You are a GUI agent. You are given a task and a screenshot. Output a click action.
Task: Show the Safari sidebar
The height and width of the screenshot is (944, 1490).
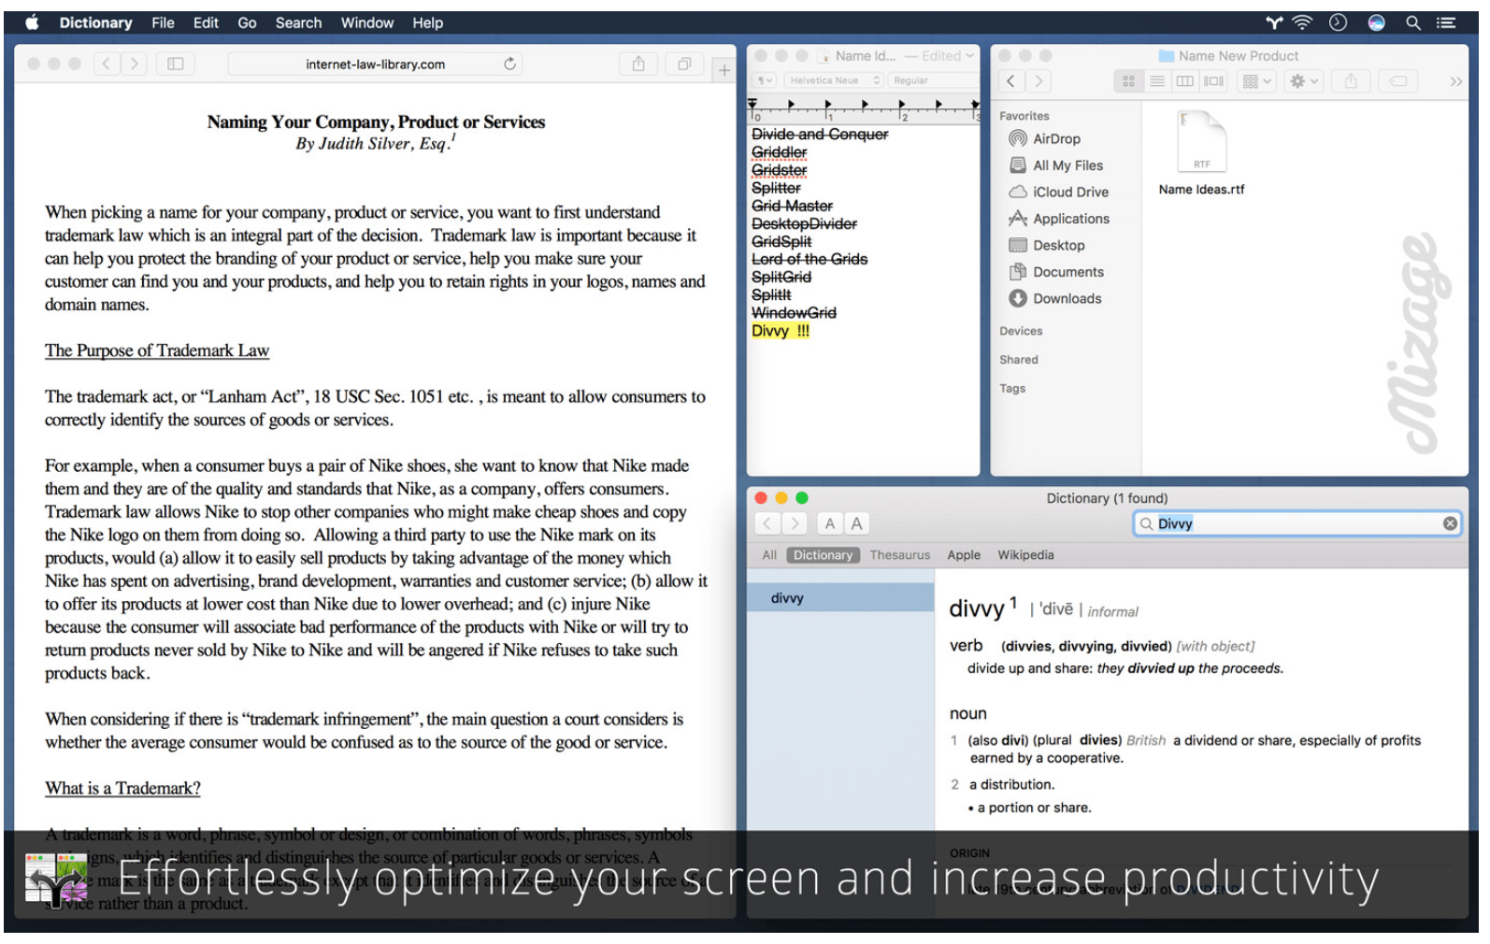click(175, 64)
